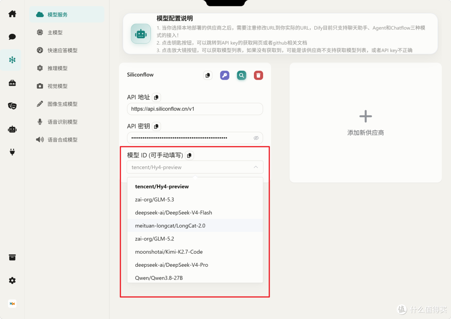The height and width of the screenshot is (319, 451).
Task: Open the archive box sidebar icon
Action: 12,258
